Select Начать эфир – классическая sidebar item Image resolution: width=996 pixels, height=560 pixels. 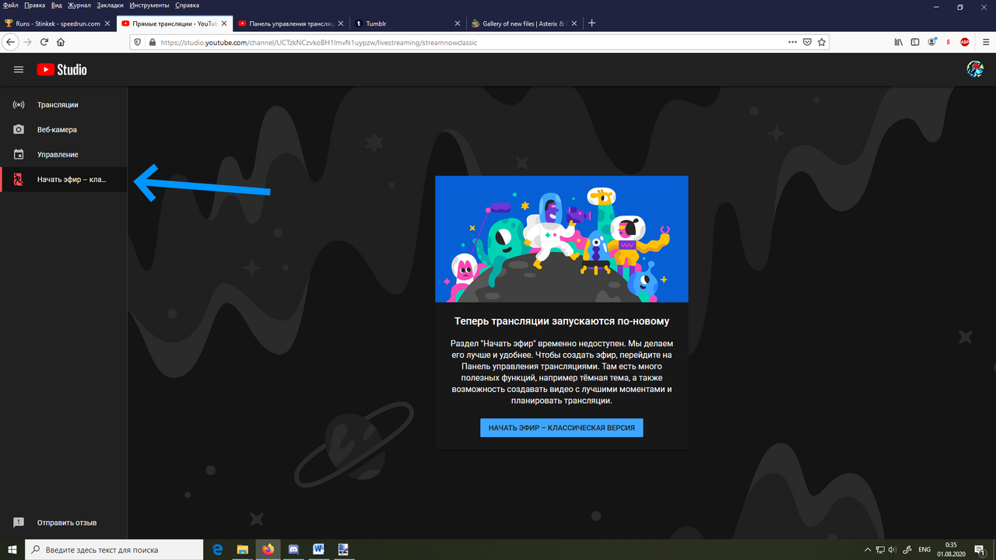tap(63, 180)
